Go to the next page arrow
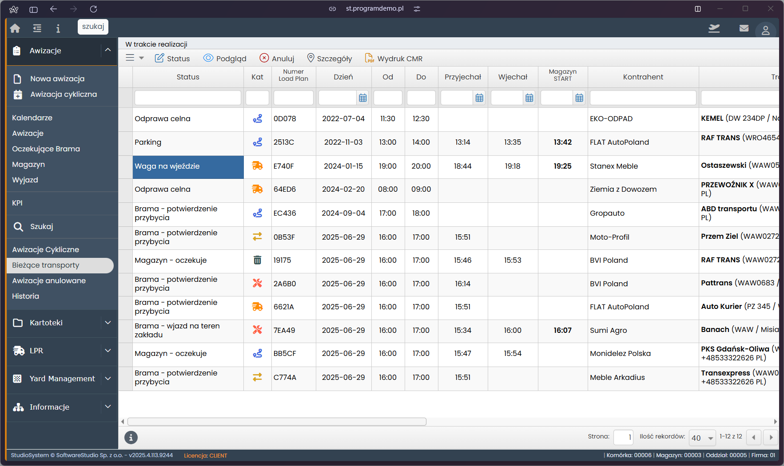 point(771,438)
